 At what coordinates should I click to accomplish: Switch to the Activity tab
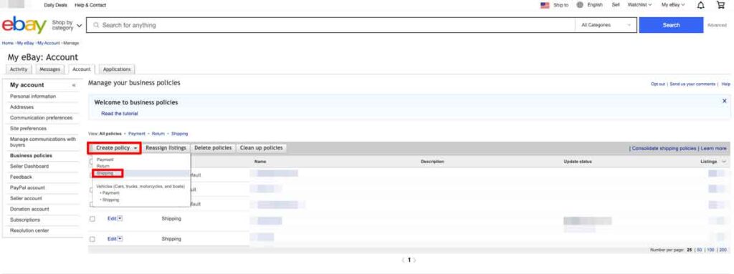tap(19, 69)
